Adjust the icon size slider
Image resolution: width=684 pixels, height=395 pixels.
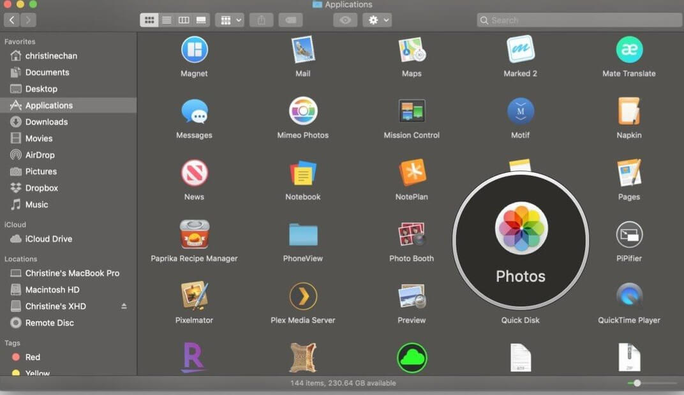pyautogui.click(x=637, y=383)
